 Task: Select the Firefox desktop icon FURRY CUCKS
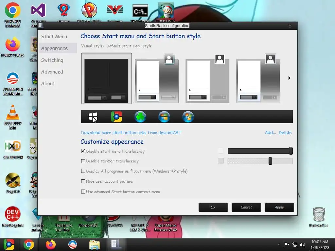(x=13, y=47)
